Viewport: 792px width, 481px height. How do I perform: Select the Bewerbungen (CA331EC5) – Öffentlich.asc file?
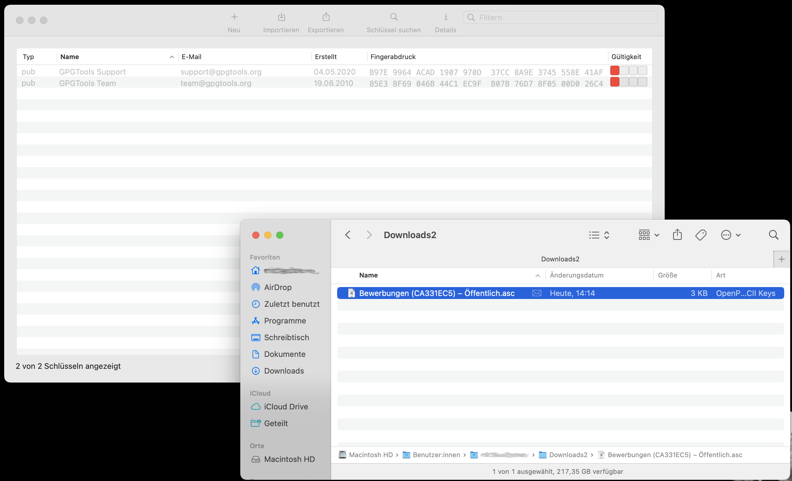(x=560, y=293)
